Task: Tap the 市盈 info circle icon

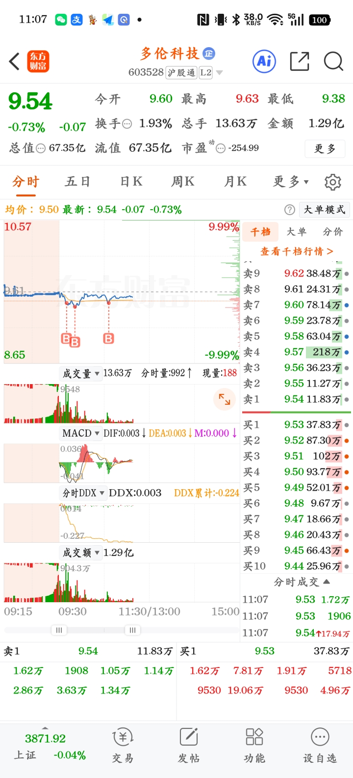Action: [221, 148]
